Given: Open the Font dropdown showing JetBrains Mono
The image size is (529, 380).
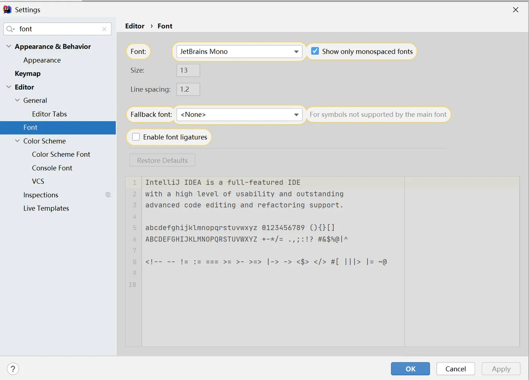Looking at the screenshot, I should pyautogui.click(x=239, y=51).
